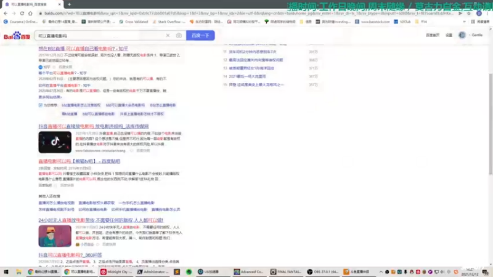The width and height of the screenshot is (493, 277).
Task: Open Zhihu result about Bilibili streaming movies
Action: pyautogui.click(x=83, y=49)
